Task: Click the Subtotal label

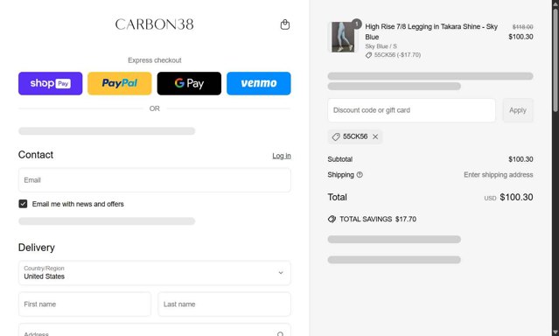Action: point(339,159)
